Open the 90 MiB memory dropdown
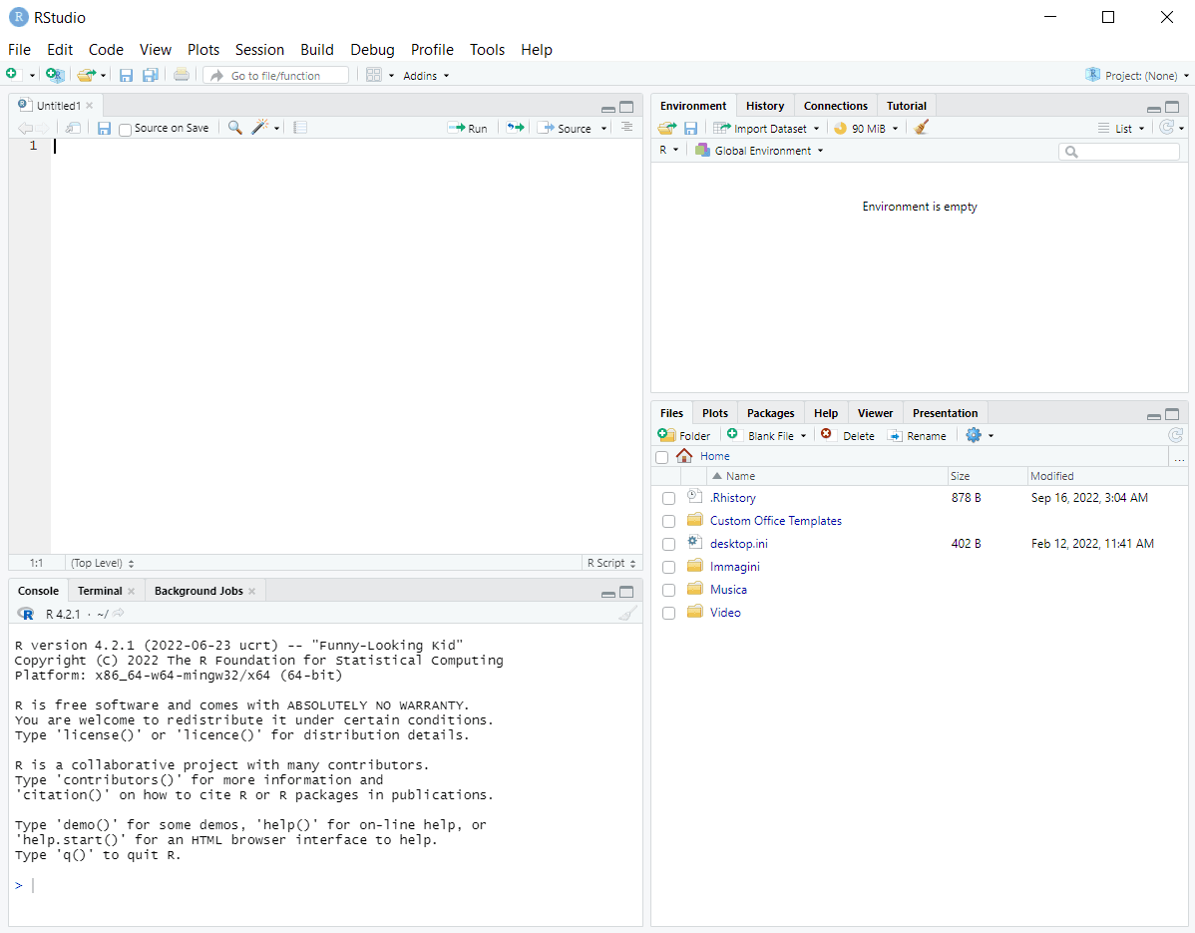Viewport: 1195px width, 933px height. click(866, 128)
